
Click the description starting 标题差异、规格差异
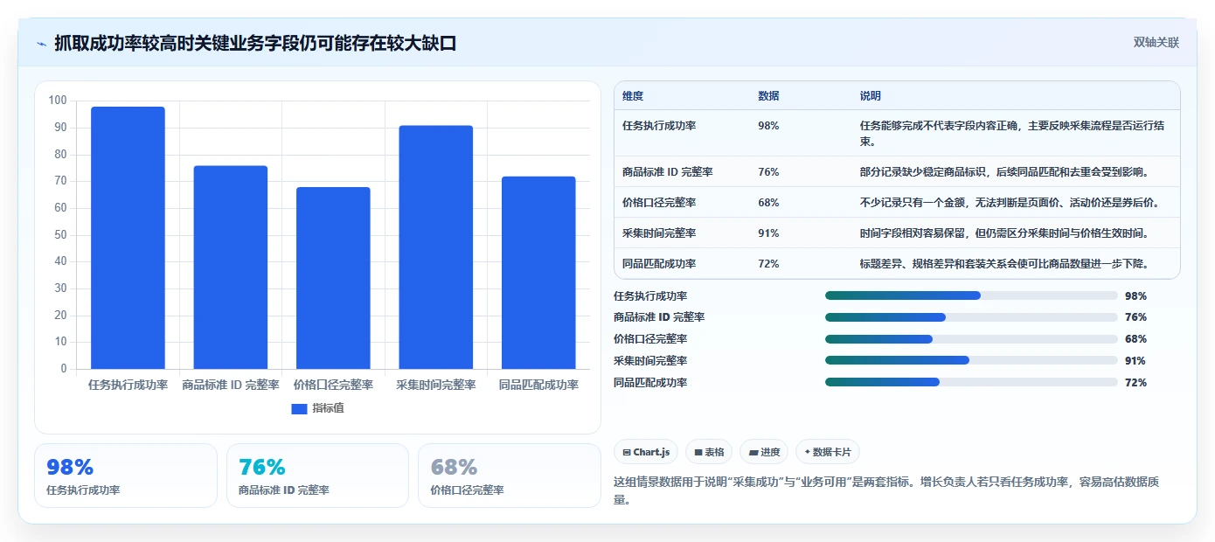(x=1004, y=264)
